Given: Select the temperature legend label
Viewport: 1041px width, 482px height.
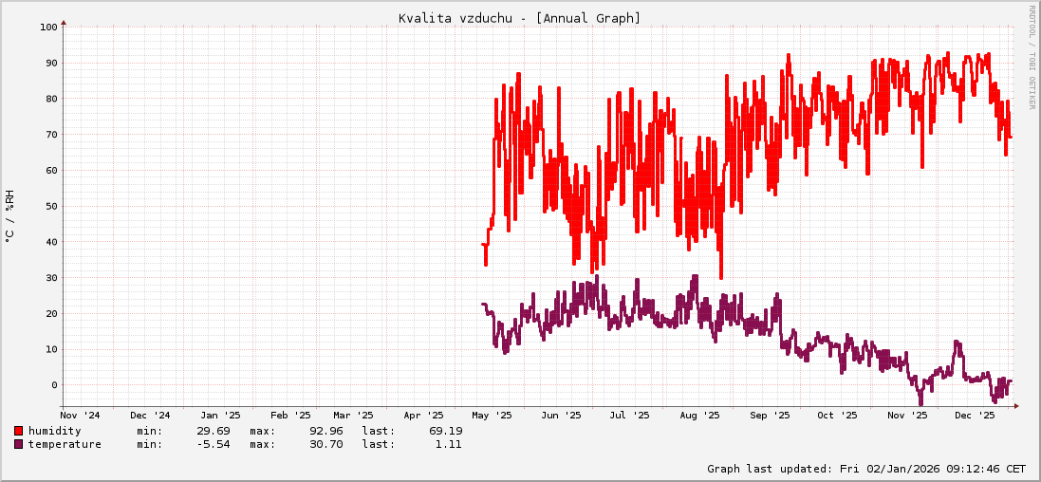Looking at the screenshot, I should pos(65,444).
